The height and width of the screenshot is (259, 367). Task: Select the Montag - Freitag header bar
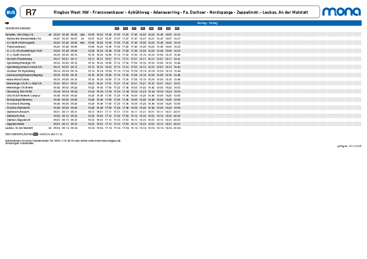207,23
